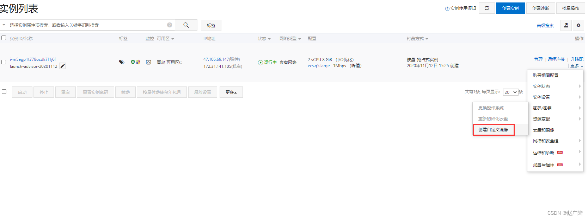
Task: Click the 升降配 link
Action: coord(577,59)
